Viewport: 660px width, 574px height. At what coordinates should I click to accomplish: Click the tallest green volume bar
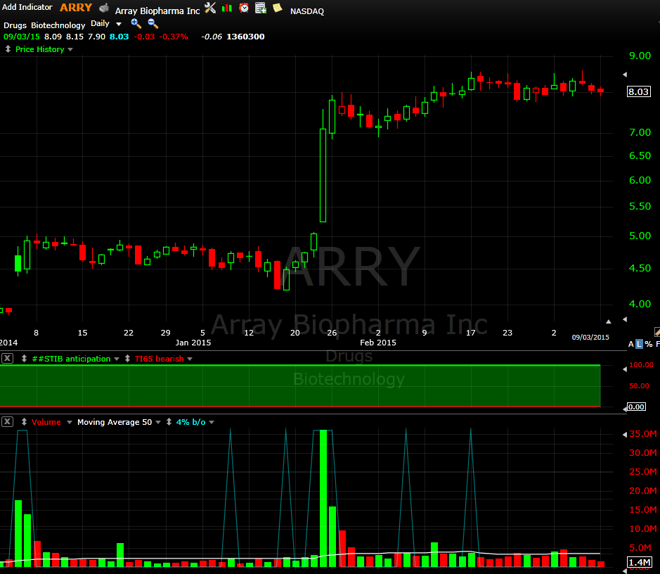point(323,498)
